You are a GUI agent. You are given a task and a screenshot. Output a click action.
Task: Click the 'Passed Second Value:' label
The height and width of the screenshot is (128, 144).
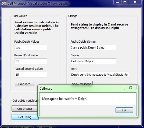(29, 69)
